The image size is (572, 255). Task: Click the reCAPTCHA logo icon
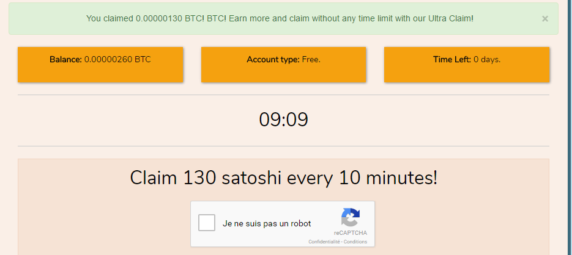click(350, 218)
